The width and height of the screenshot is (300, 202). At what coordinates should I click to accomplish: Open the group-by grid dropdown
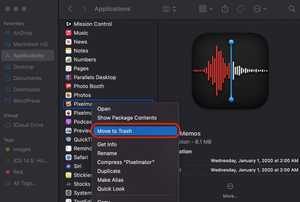(206, 9)
